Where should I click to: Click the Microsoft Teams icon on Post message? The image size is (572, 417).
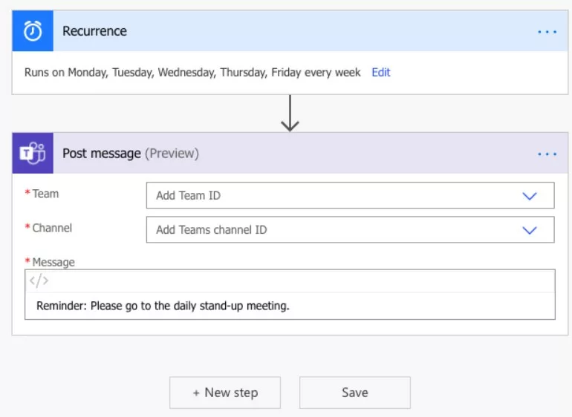[x=33, y=153]
